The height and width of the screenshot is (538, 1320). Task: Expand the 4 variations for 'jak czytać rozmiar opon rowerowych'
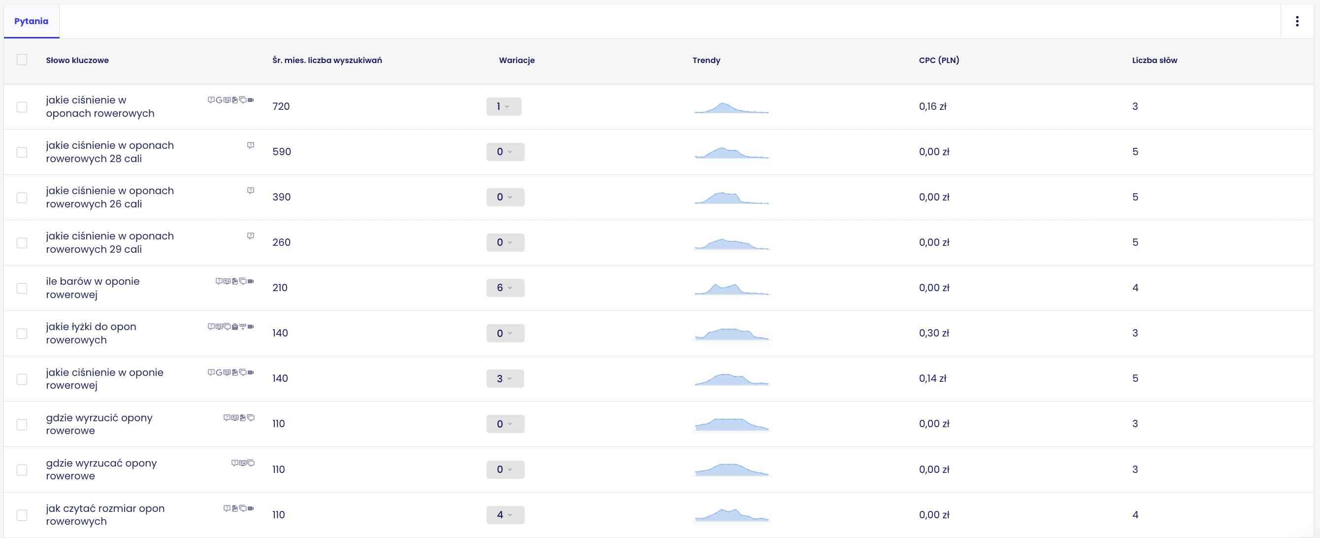click(505, 514)
